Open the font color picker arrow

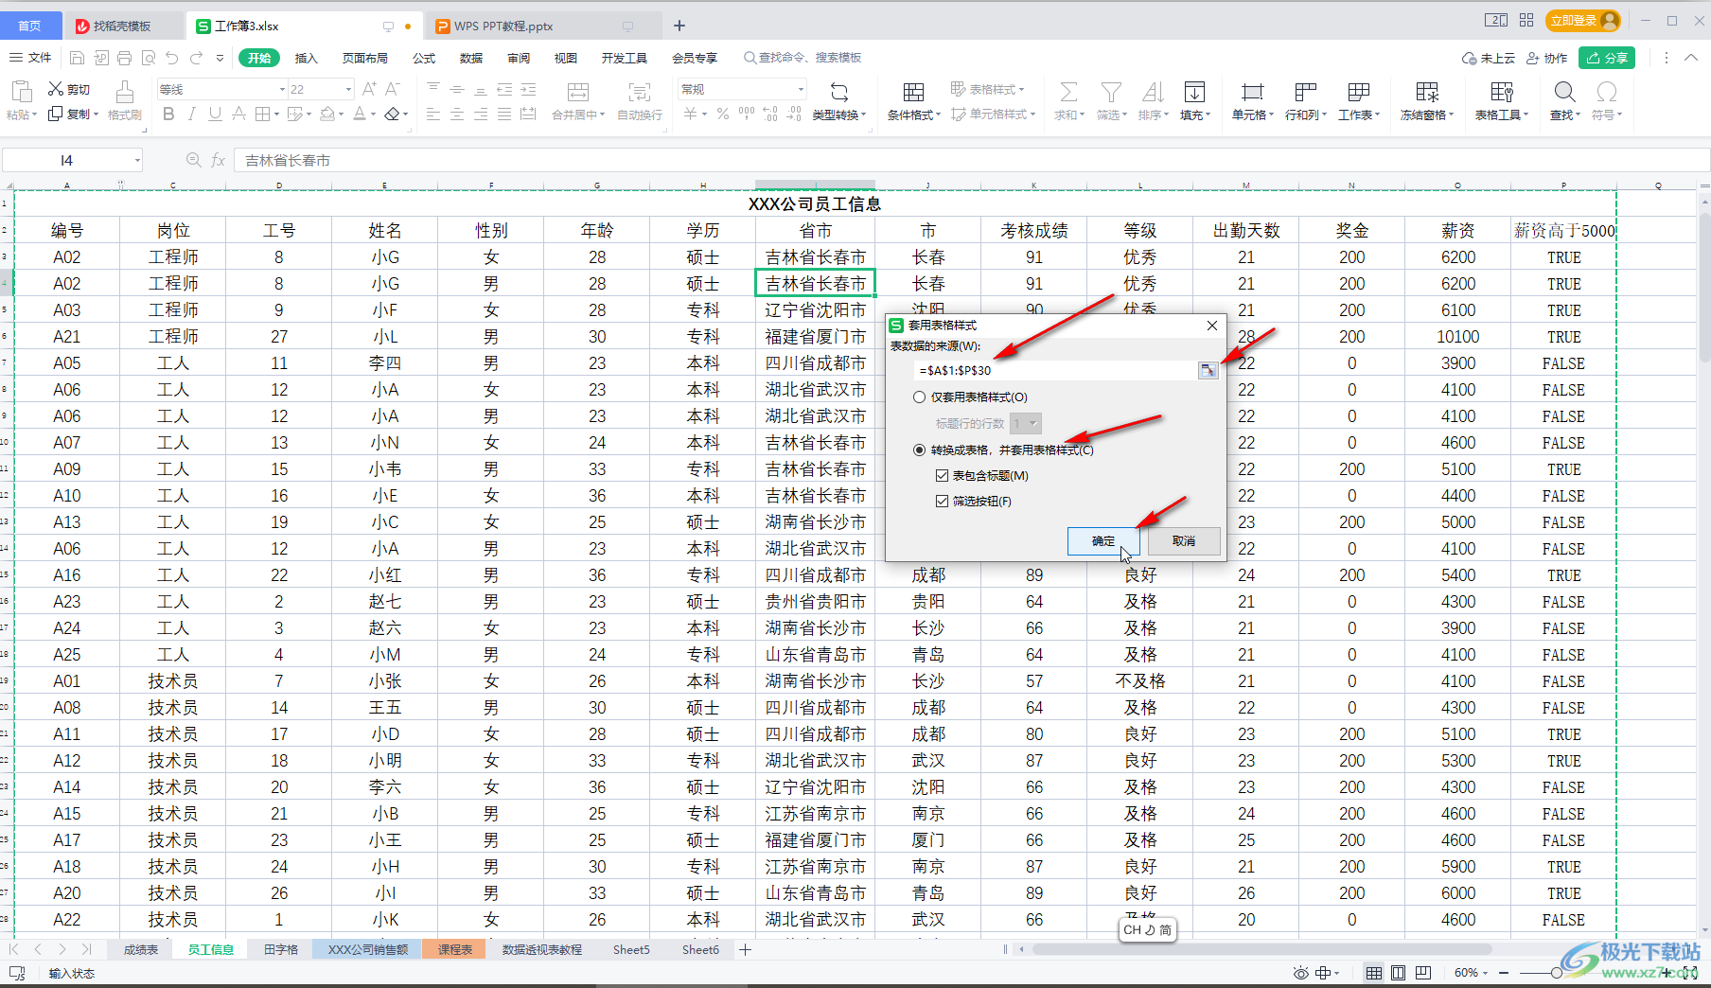373,115
